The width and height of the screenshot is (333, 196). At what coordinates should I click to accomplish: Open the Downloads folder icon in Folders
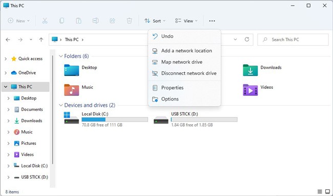click(x=251, y=70)
